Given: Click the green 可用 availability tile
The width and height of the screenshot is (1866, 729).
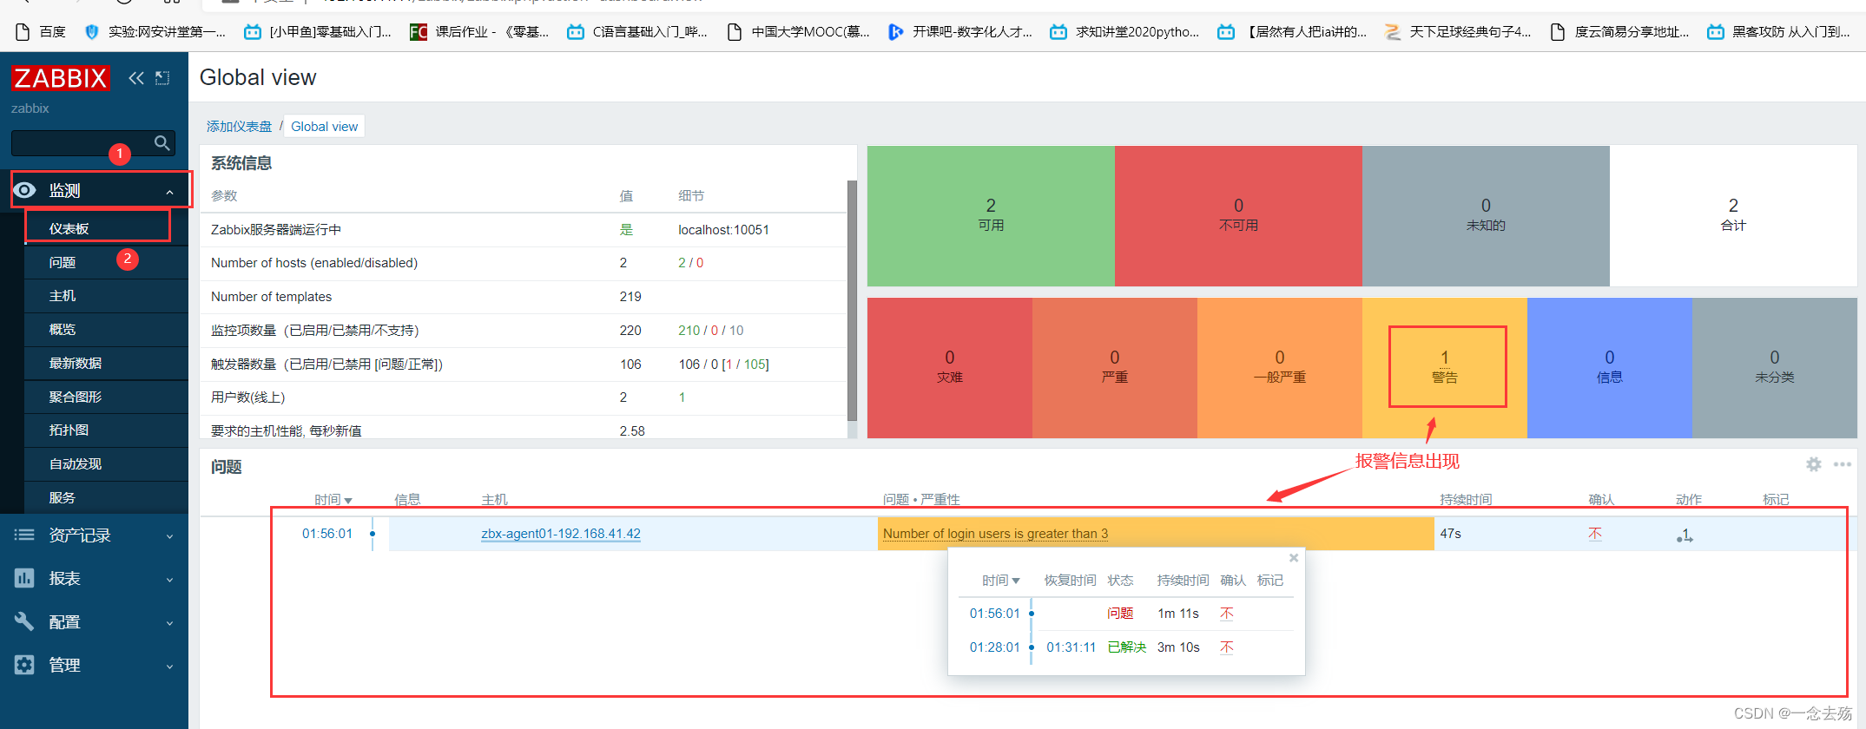Looking at the screenshot, I should point(990,215).
